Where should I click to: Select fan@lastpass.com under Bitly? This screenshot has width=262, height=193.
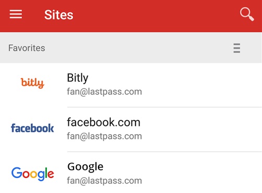tap(105, 92)
